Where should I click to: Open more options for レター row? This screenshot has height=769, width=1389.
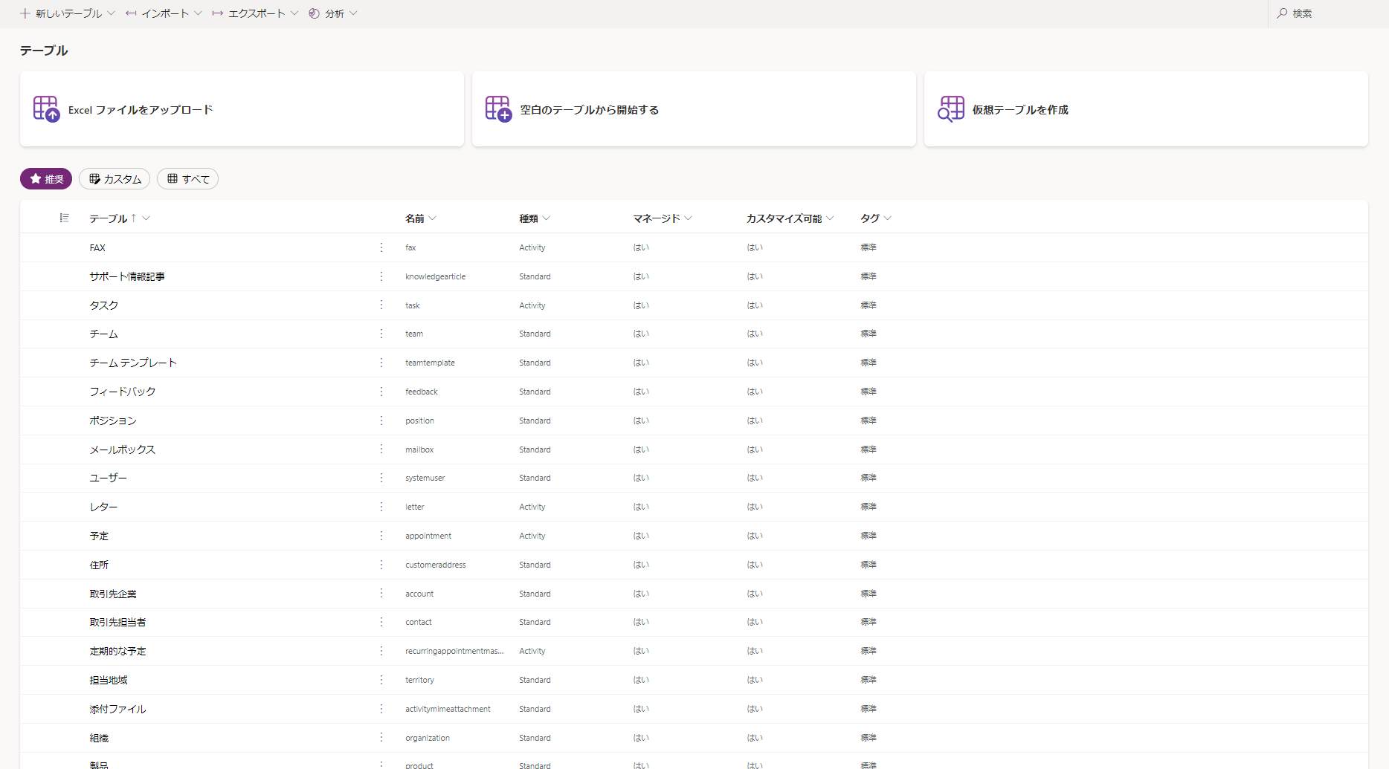381,507
